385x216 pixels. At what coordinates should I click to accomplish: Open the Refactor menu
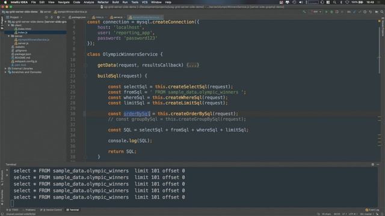[103, 2]
